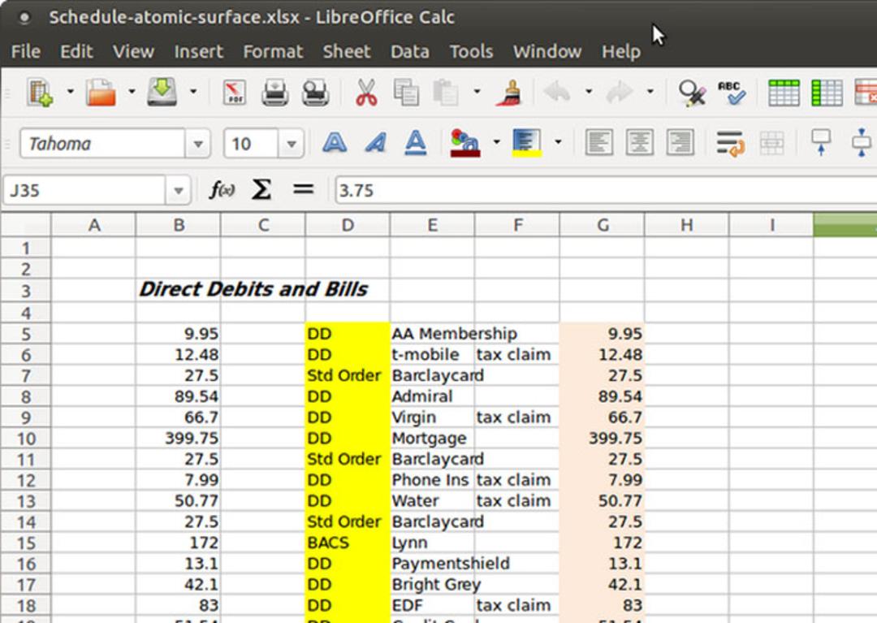Screen dimensions: 877x623
Task: Select column G header
Action: pos(603,225)
